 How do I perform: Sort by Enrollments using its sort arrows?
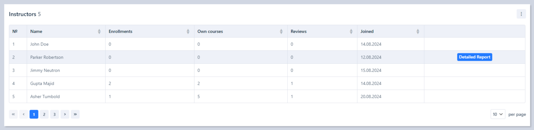(x=188, y=31)
